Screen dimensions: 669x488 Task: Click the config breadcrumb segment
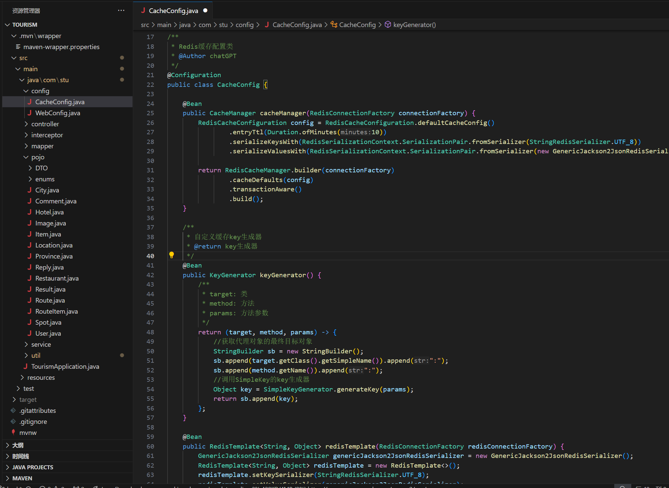click(x=244, y=25)
